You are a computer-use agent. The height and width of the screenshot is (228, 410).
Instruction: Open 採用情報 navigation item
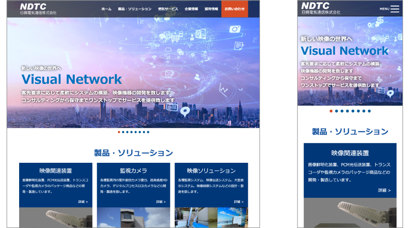[x=211, y=9]
